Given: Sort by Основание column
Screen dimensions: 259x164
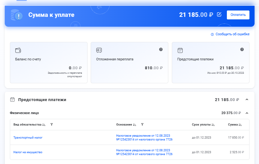Looking at the screenshot, I should tap(135, 125).
